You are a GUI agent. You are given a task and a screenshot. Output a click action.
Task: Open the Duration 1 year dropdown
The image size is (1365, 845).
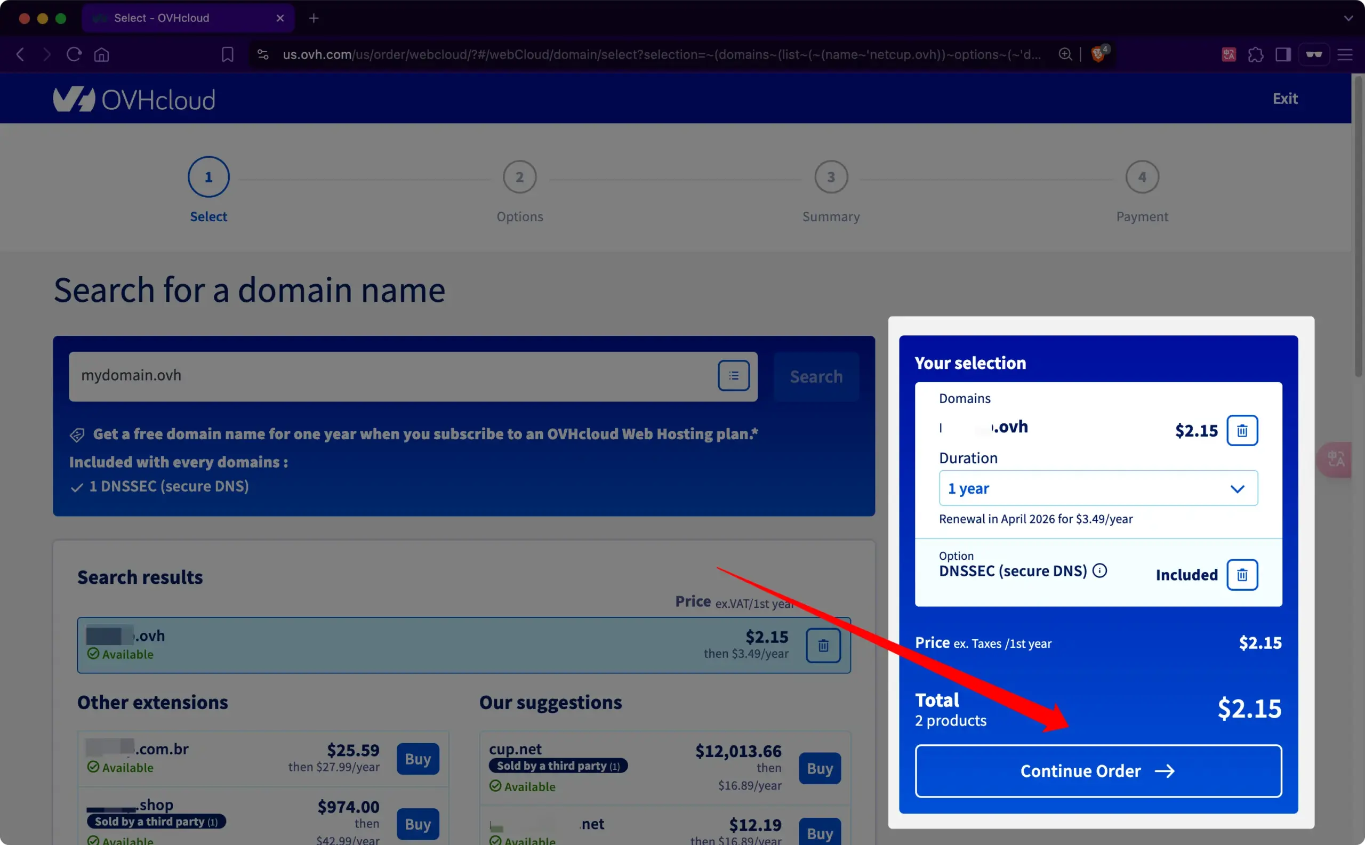point(1098,488)
